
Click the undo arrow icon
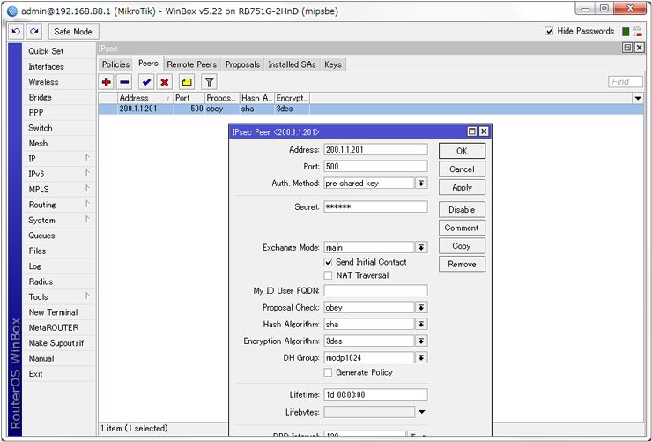click(16, 31)
